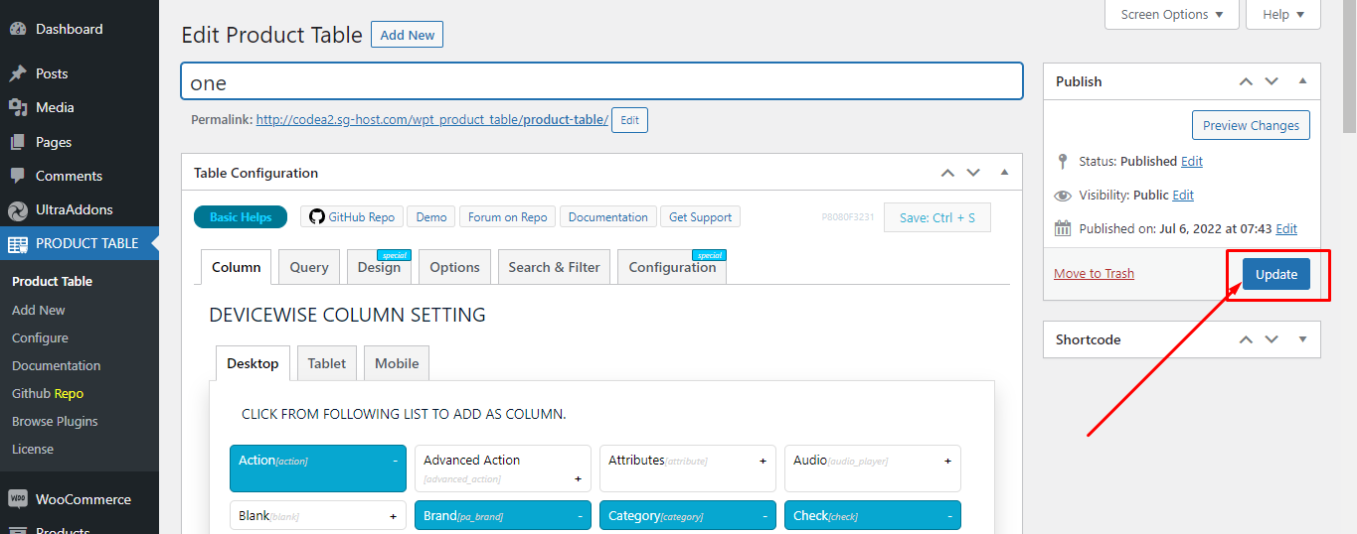Screen dimensions: 1357x534
Task: Remove the Check column
Action: pos(949,516)
